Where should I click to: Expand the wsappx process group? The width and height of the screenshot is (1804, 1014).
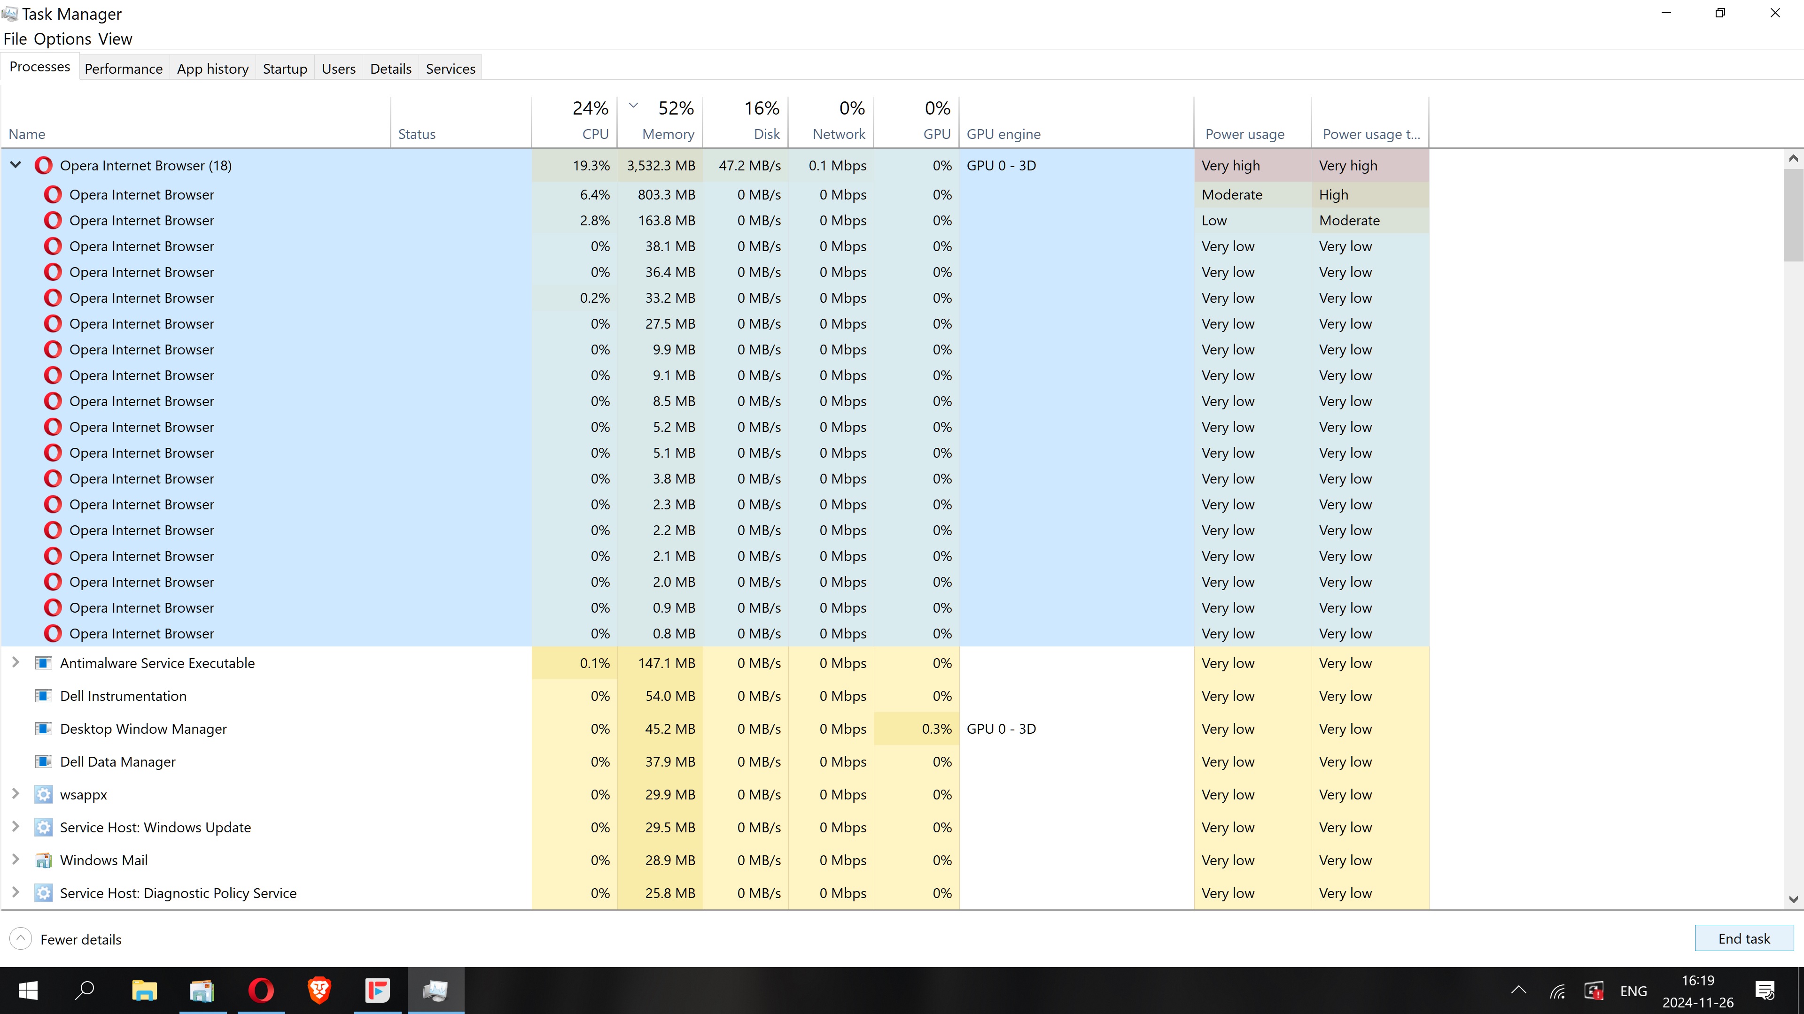16,794
